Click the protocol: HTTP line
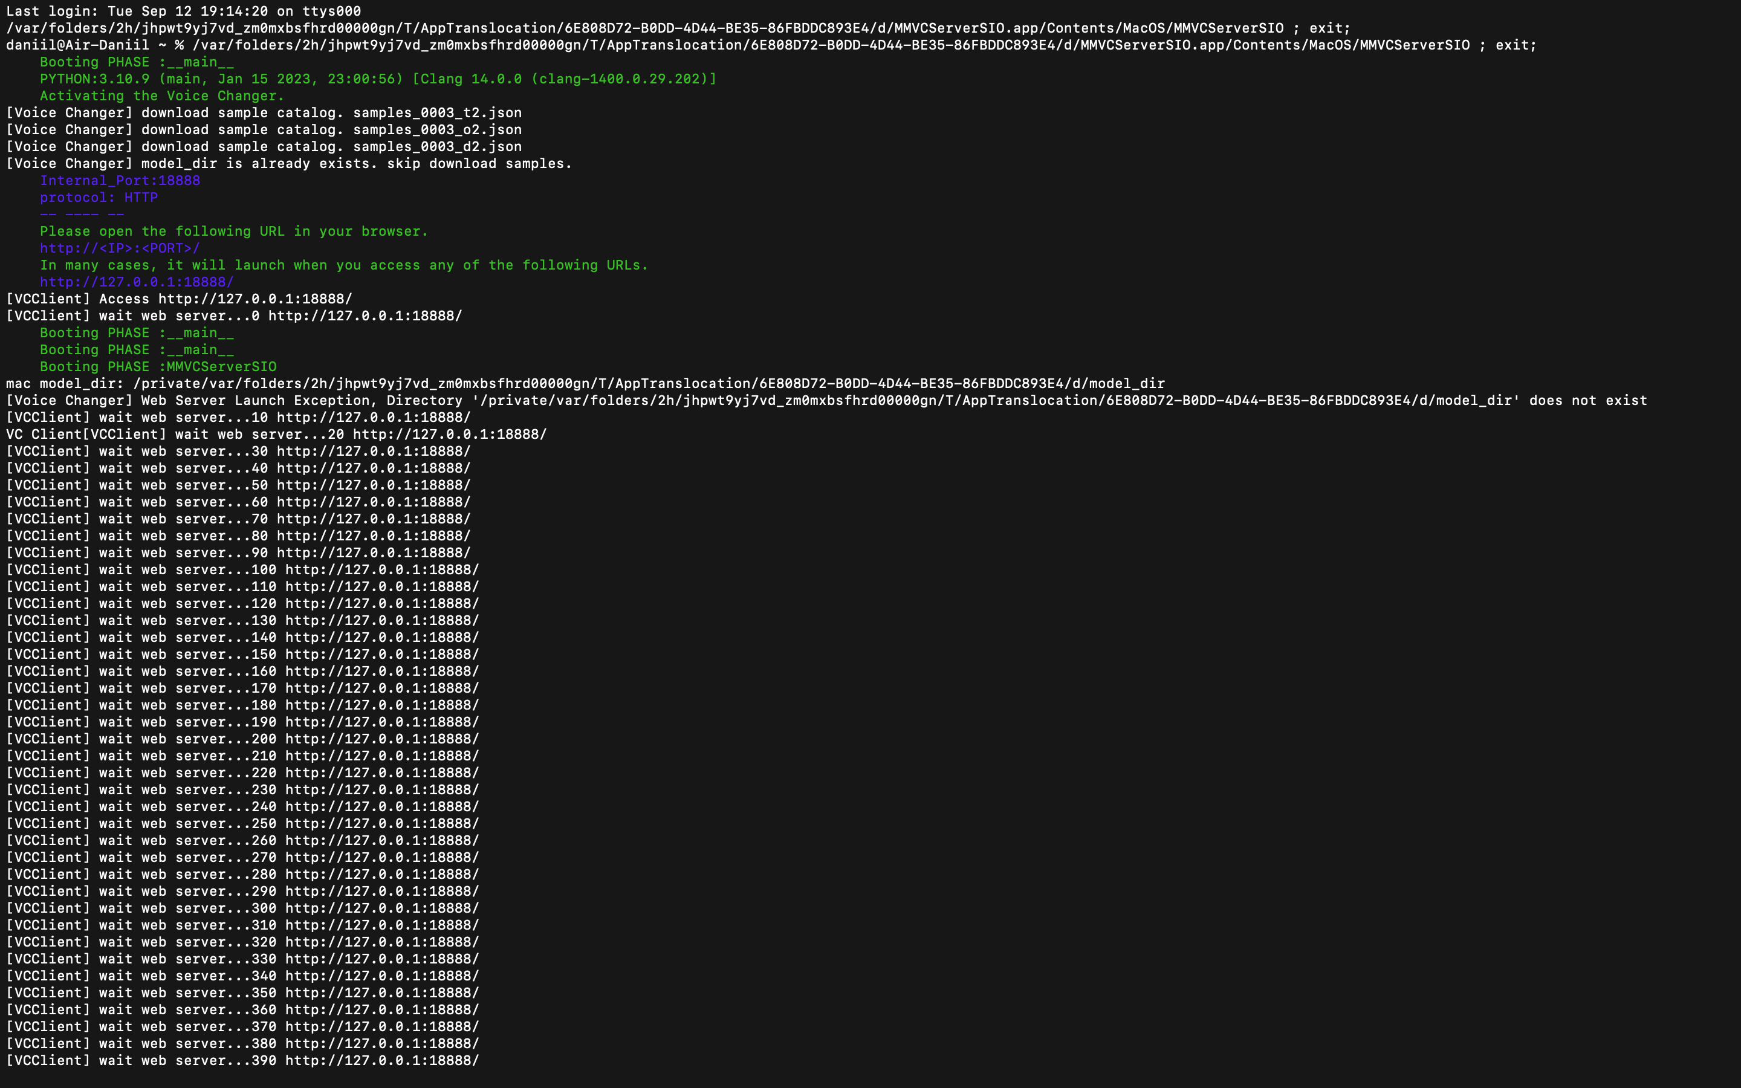 click(99, 197)
